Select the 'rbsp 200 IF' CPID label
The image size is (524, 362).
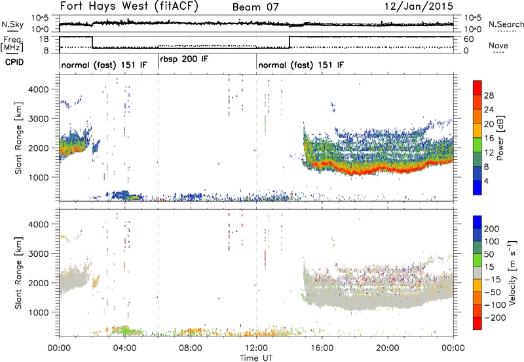point(184,59)
